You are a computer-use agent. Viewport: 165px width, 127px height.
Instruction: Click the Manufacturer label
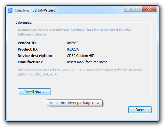(x=30, y=62)
